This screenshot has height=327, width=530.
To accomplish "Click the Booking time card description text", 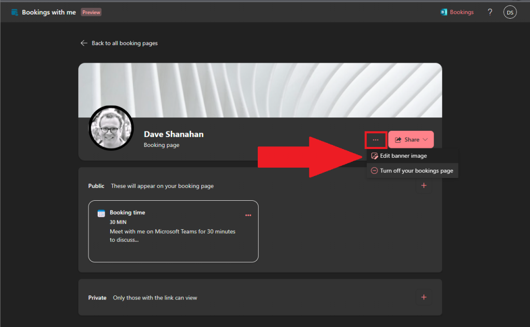I will (x=172, y=235).
